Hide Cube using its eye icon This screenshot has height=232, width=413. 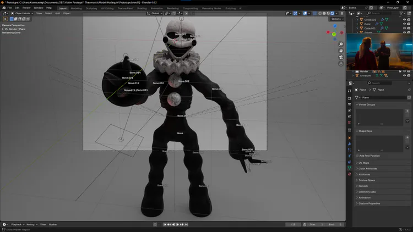404,24
